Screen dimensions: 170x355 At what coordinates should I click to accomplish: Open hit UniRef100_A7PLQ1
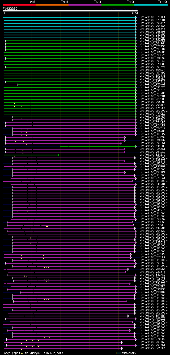pyautogui.click(x=152, y=20)
